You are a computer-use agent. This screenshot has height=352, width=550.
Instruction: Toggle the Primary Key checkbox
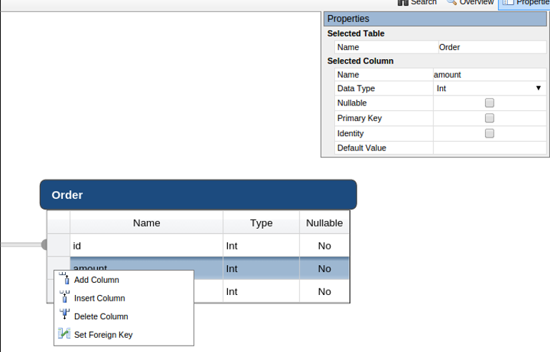[x=489, y=118]
